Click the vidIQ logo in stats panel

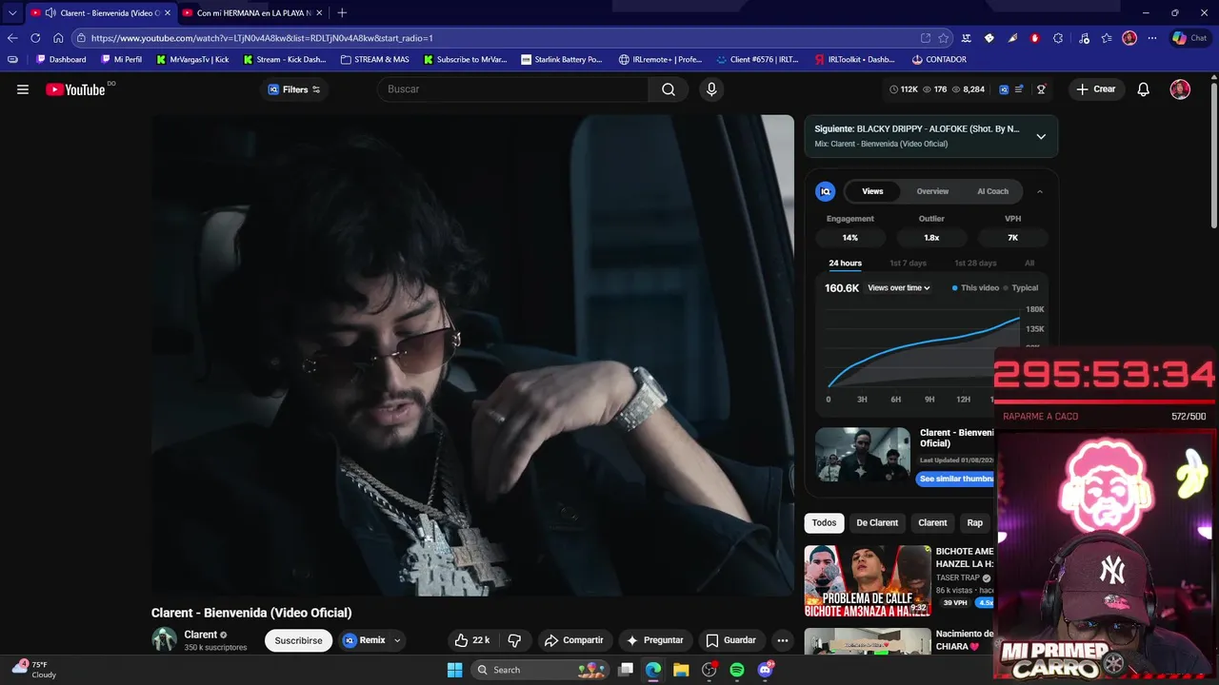click(x=826, y=191)
